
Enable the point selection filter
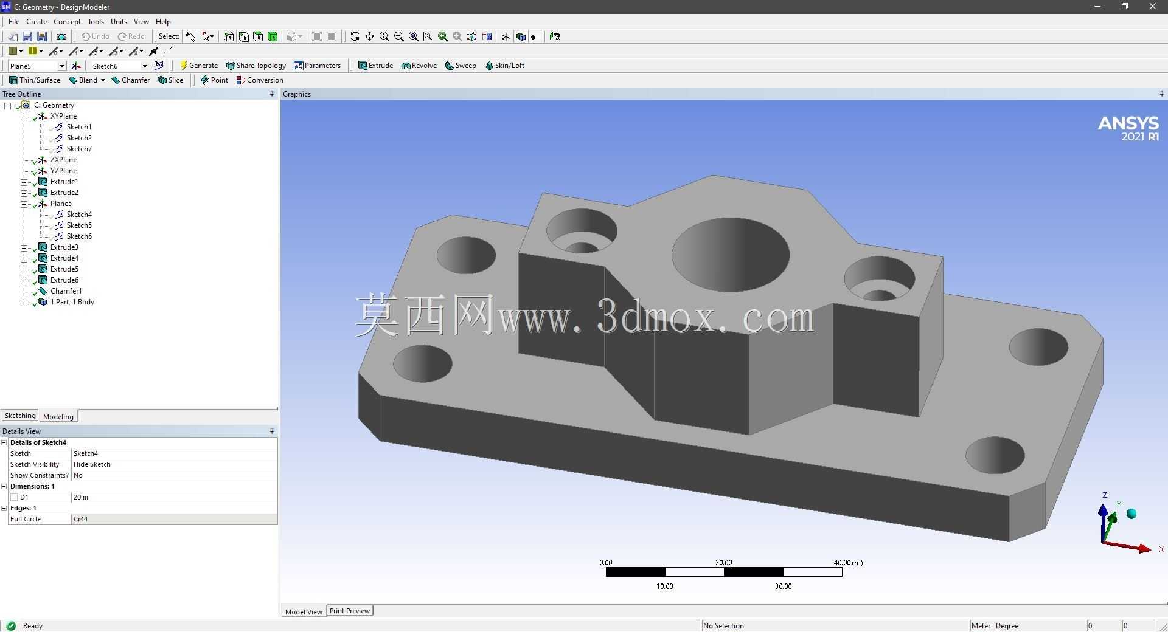click(229, 36)
